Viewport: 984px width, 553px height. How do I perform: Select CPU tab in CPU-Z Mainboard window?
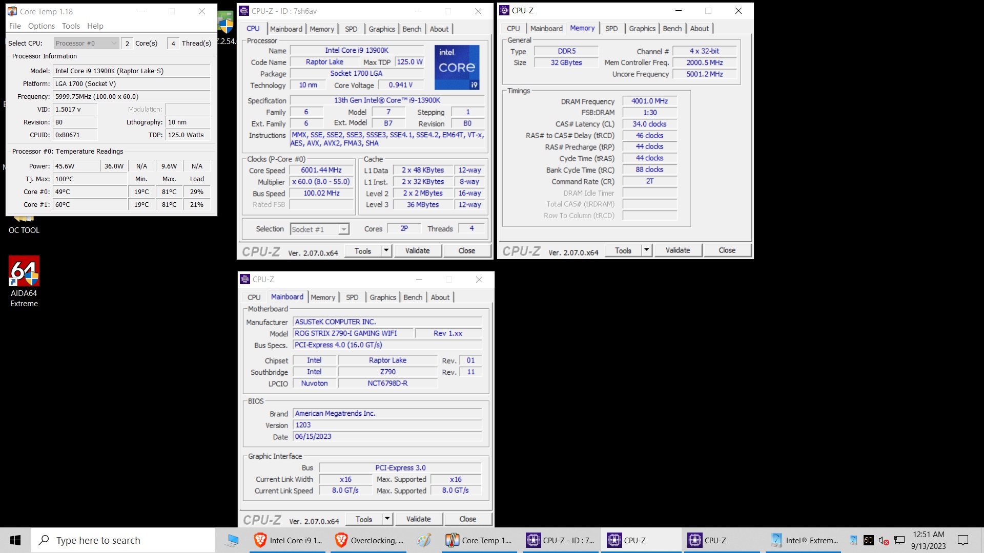[x=254, y=297]
